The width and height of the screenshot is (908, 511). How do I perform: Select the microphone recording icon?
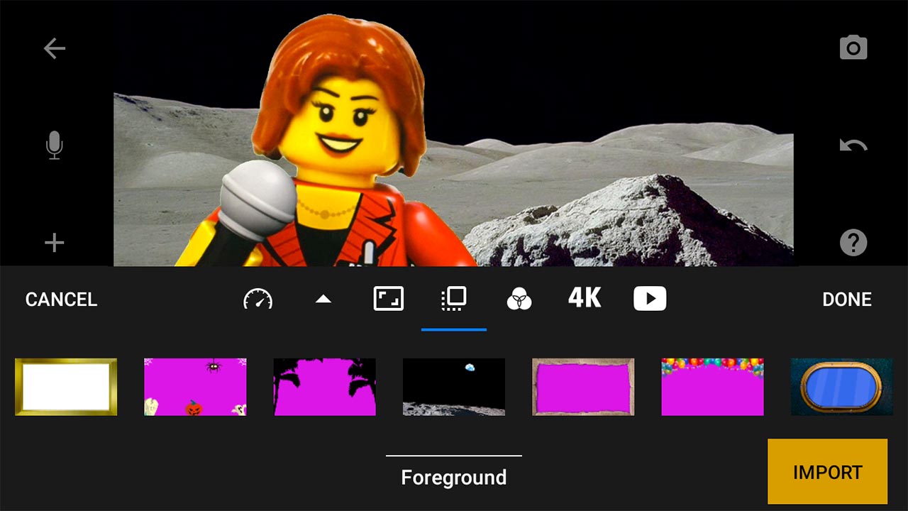pos(54,146)
